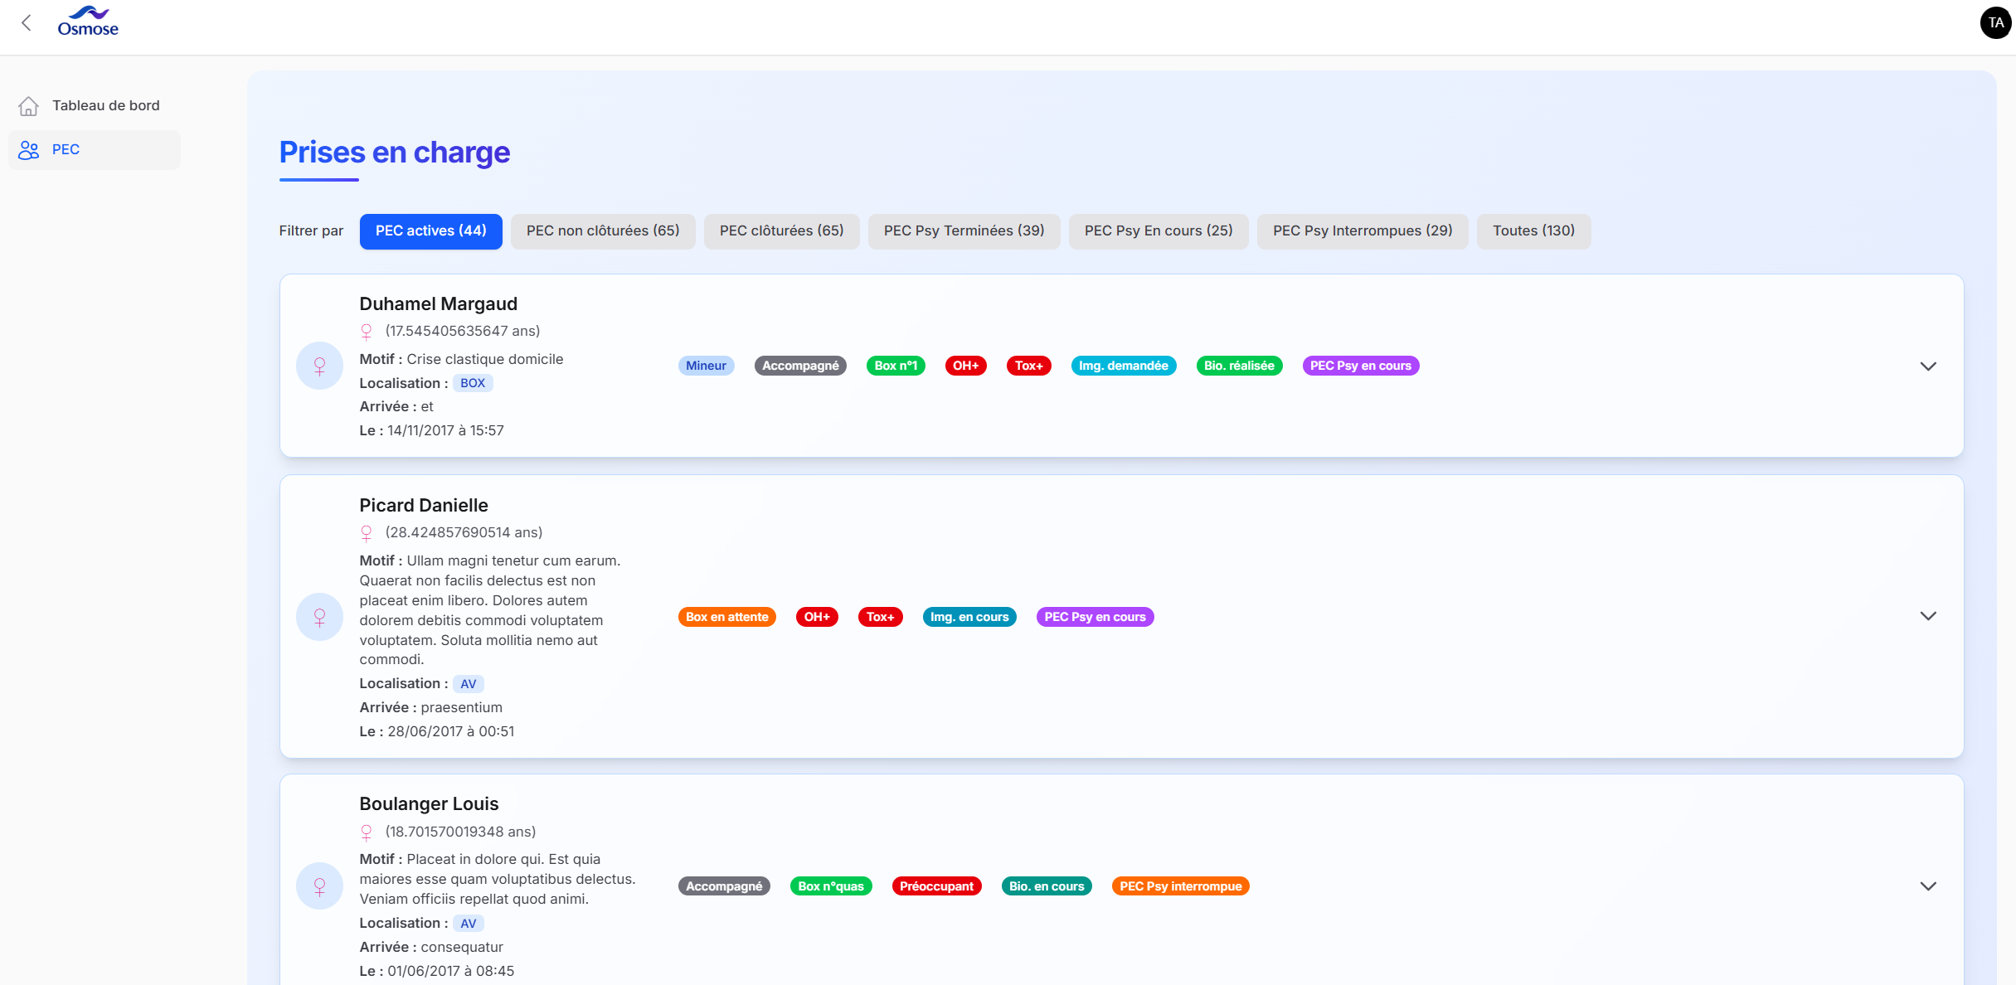Enable the Toutes (130) filter
The width and height of the screenshot is (2016, 985).
tap(1533, 230)
